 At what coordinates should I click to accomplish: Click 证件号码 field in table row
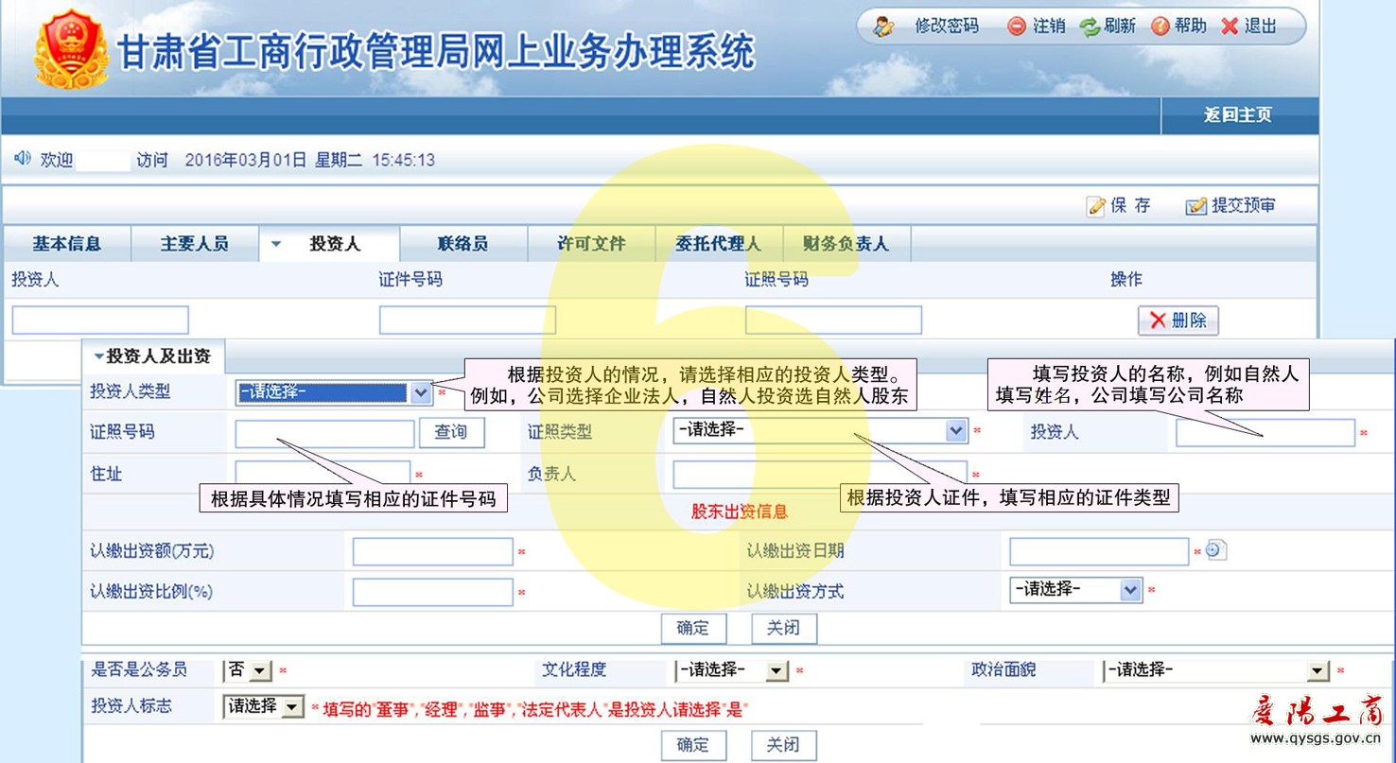467,320
